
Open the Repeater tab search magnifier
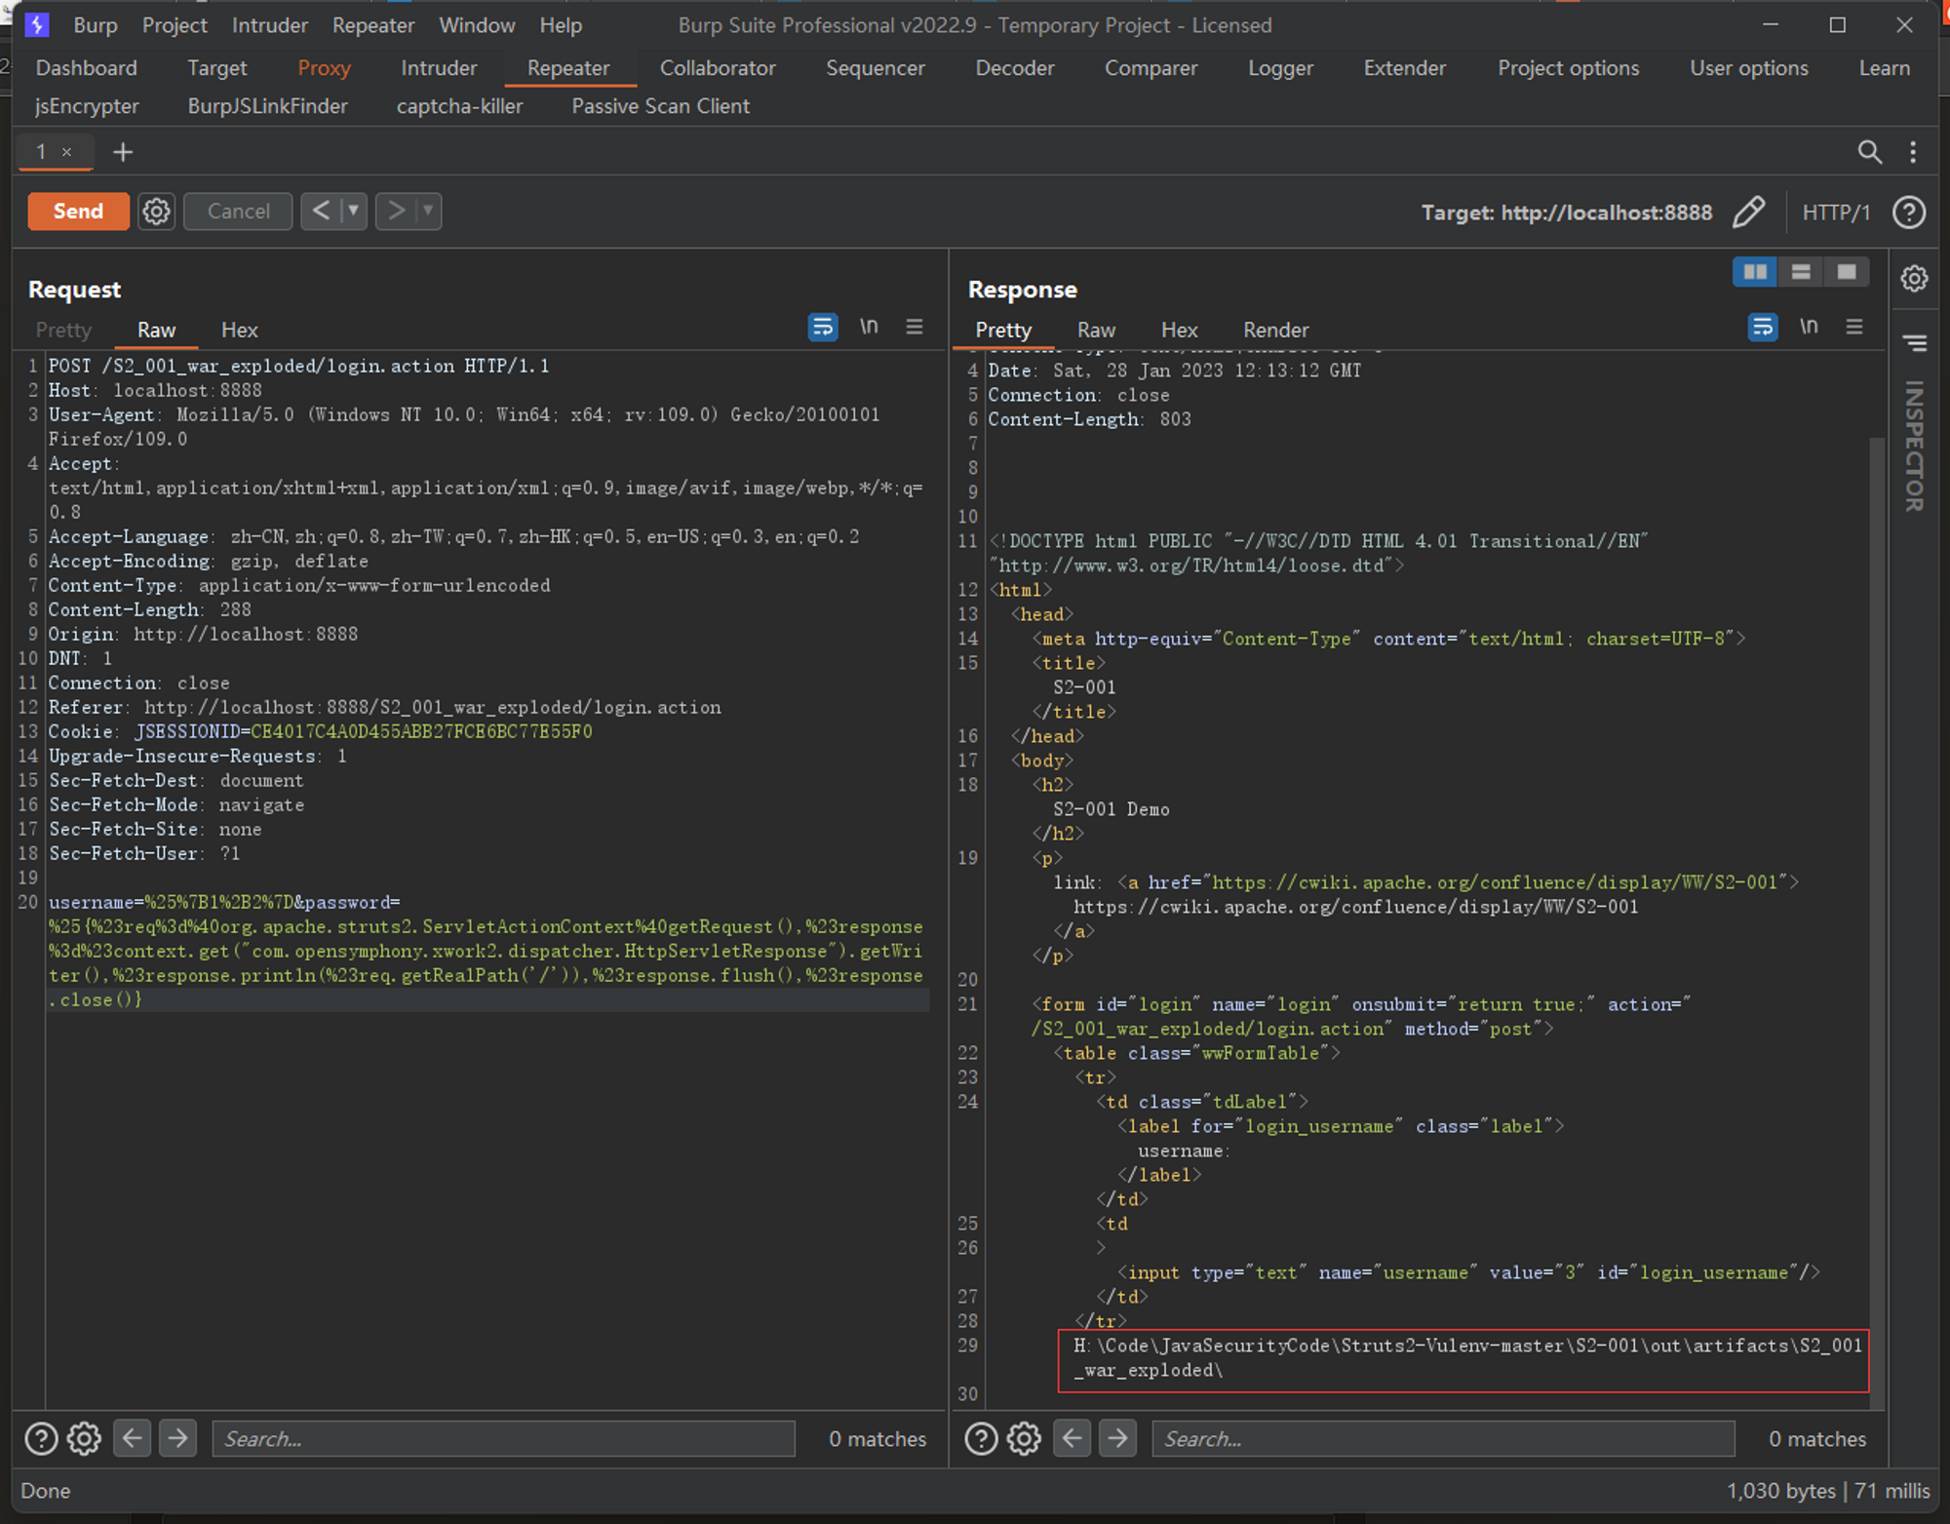coord(1868,152)
